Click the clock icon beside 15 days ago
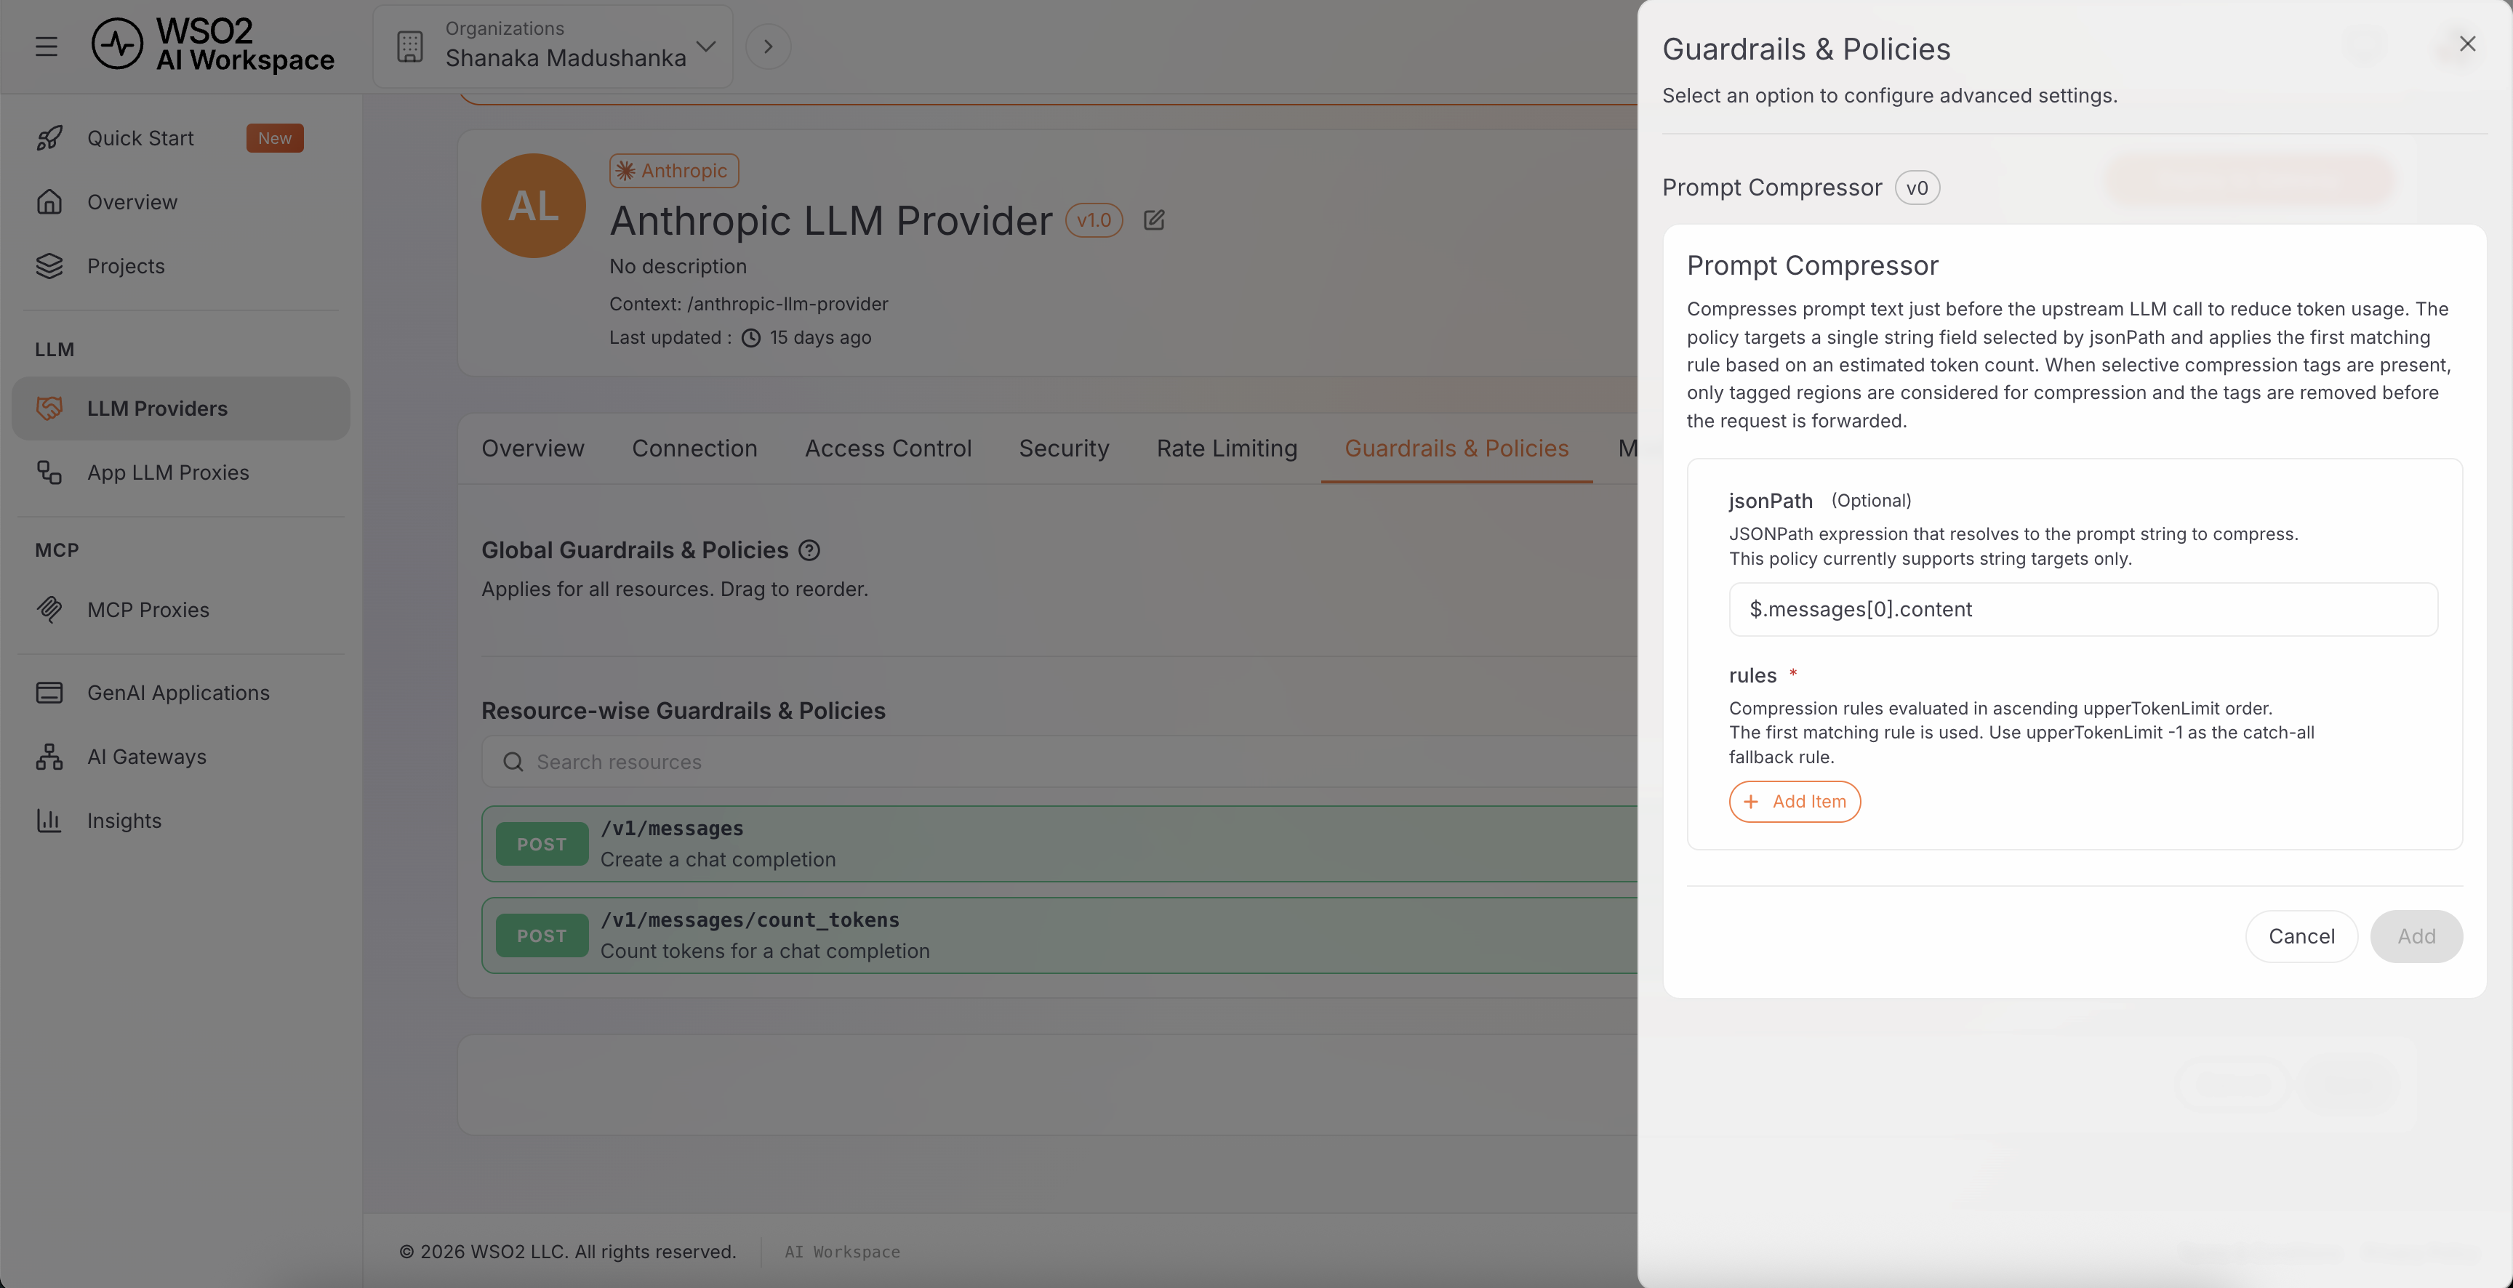Image resolution: width=2513 pixels, height=1288 pixels. tap(751, 338)
